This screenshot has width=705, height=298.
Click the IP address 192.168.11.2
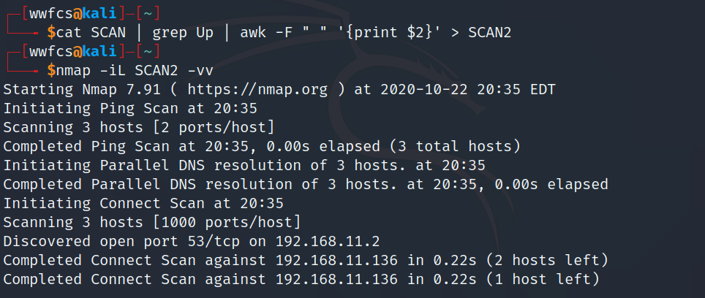click(x=328, y=242)
